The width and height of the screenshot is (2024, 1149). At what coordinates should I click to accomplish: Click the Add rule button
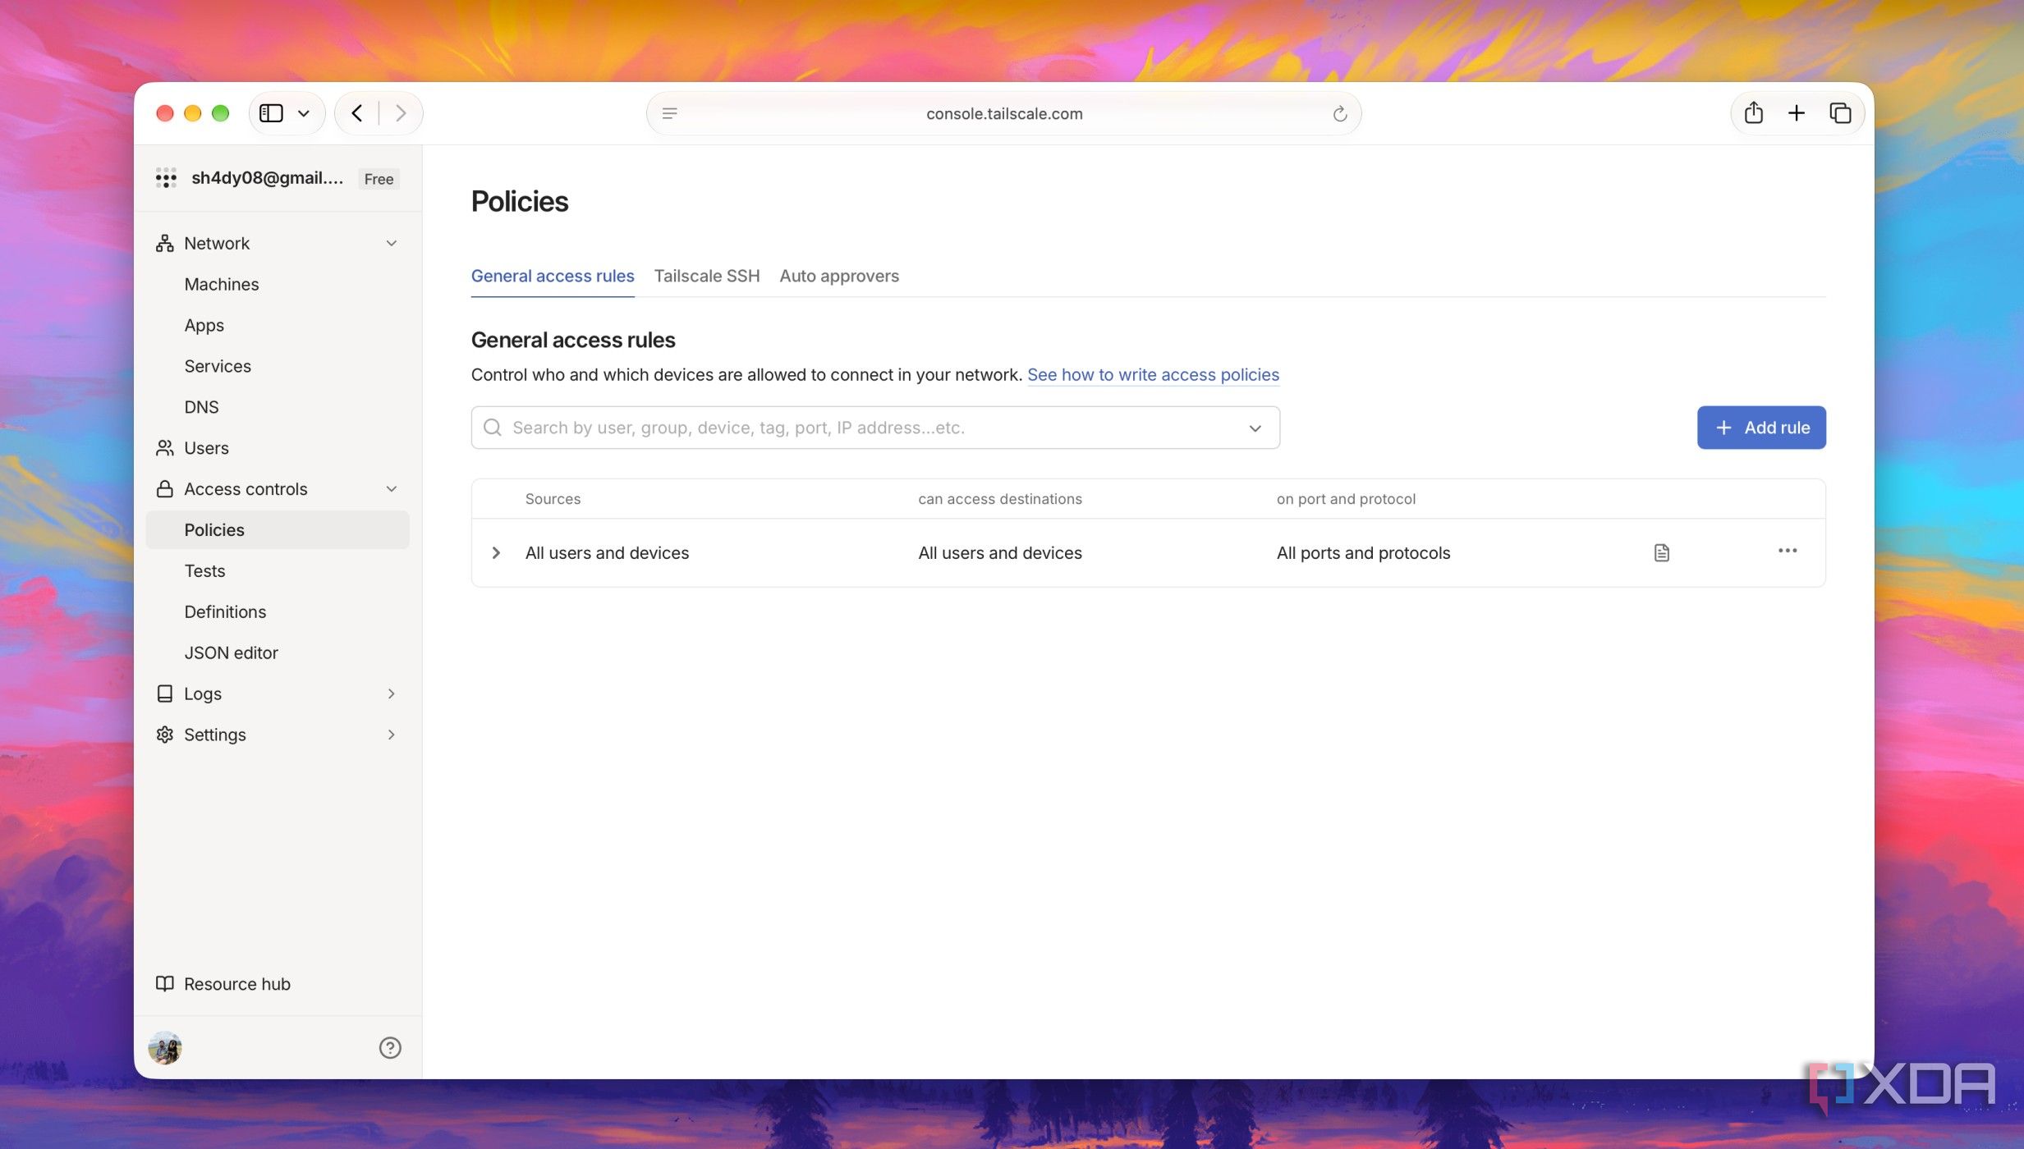click(x=1761, y=428)
